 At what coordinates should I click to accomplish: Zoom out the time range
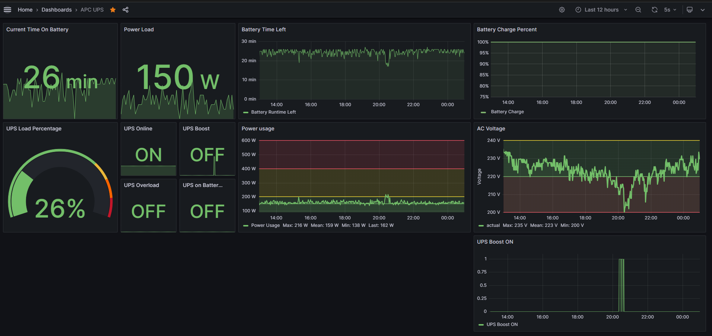pos(638,10)
